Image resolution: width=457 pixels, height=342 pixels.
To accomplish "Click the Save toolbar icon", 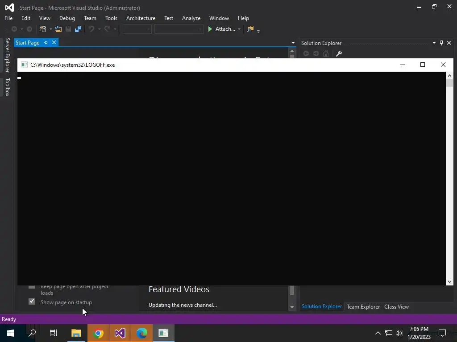I will click(68, 29).
